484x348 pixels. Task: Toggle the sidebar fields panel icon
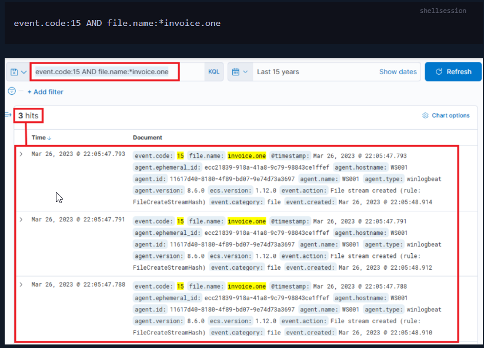point(8,115)
